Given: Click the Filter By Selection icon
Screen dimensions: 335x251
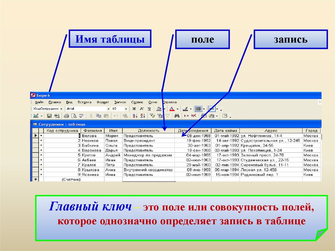Looking at the screenshot, I should (x=152, y=116).
